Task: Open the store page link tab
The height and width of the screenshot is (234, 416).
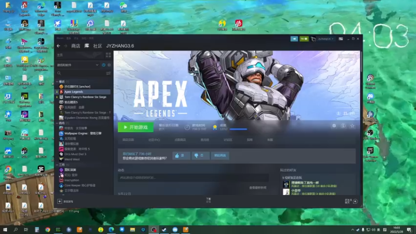Action: point(128,140)
